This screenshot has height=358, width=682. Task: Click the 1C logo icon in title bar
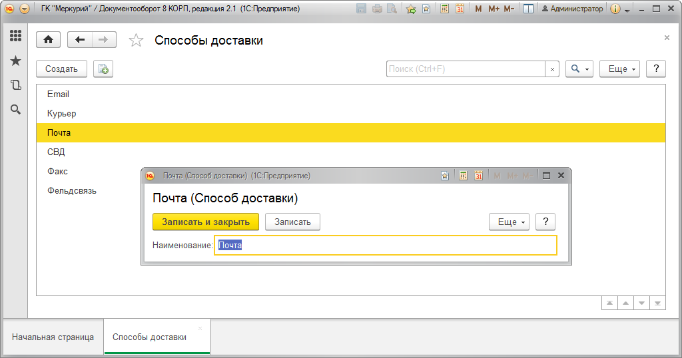tap(9, 9)
